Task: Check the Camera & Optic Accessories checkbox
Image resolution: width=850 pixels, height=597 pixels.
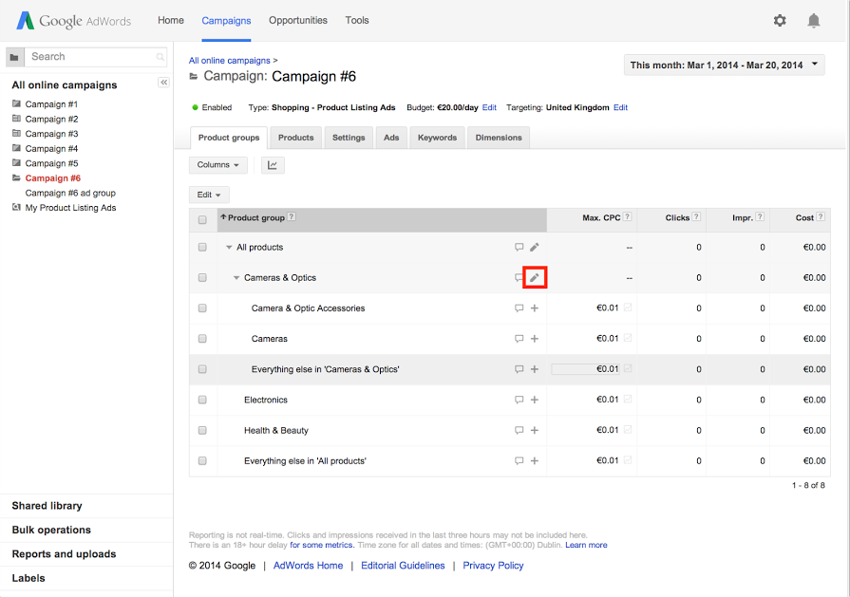Action: (x=202, y=308)
